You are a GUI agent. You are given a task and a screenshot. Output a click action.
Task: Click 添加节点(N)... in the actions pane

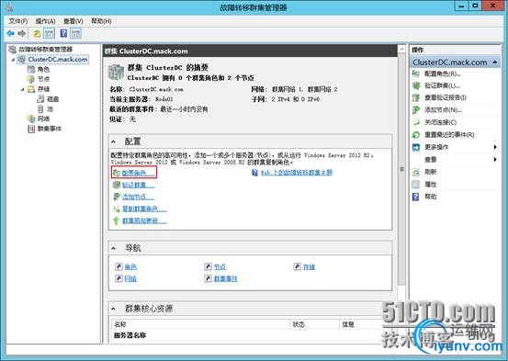click(x=443, y=110)
